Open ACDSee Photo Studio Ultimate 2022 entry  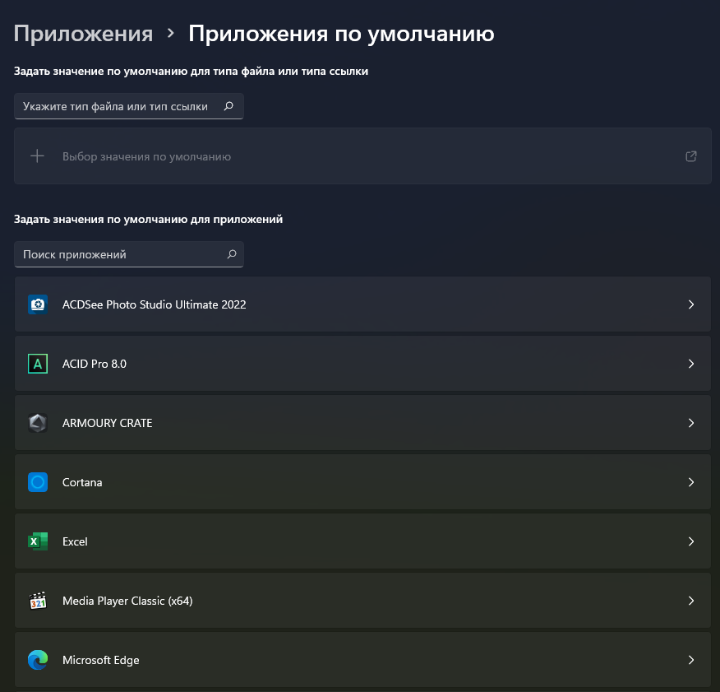point(362,304)
